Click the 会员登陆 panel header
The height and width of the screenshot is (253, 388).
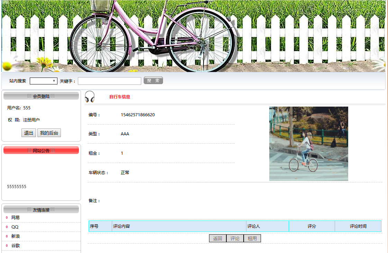point(41,96)
